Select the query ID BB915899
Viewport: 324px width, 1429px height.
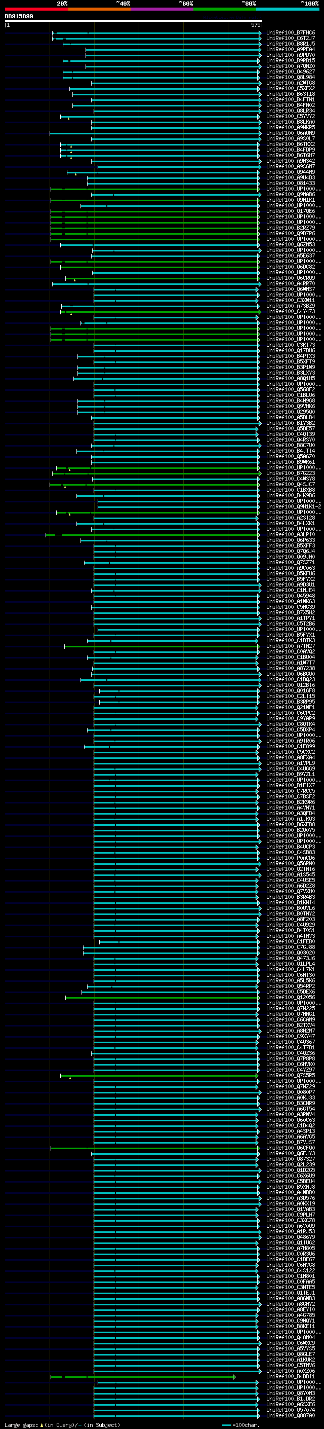tap(19, 16)
